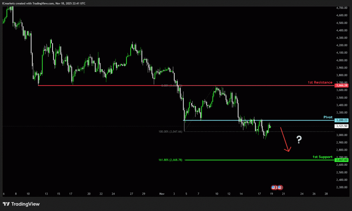The height and width of the screenshot is (211, 352).
Task: Click the 'Nov' marker on the time axis
Action: click(162, 194)
